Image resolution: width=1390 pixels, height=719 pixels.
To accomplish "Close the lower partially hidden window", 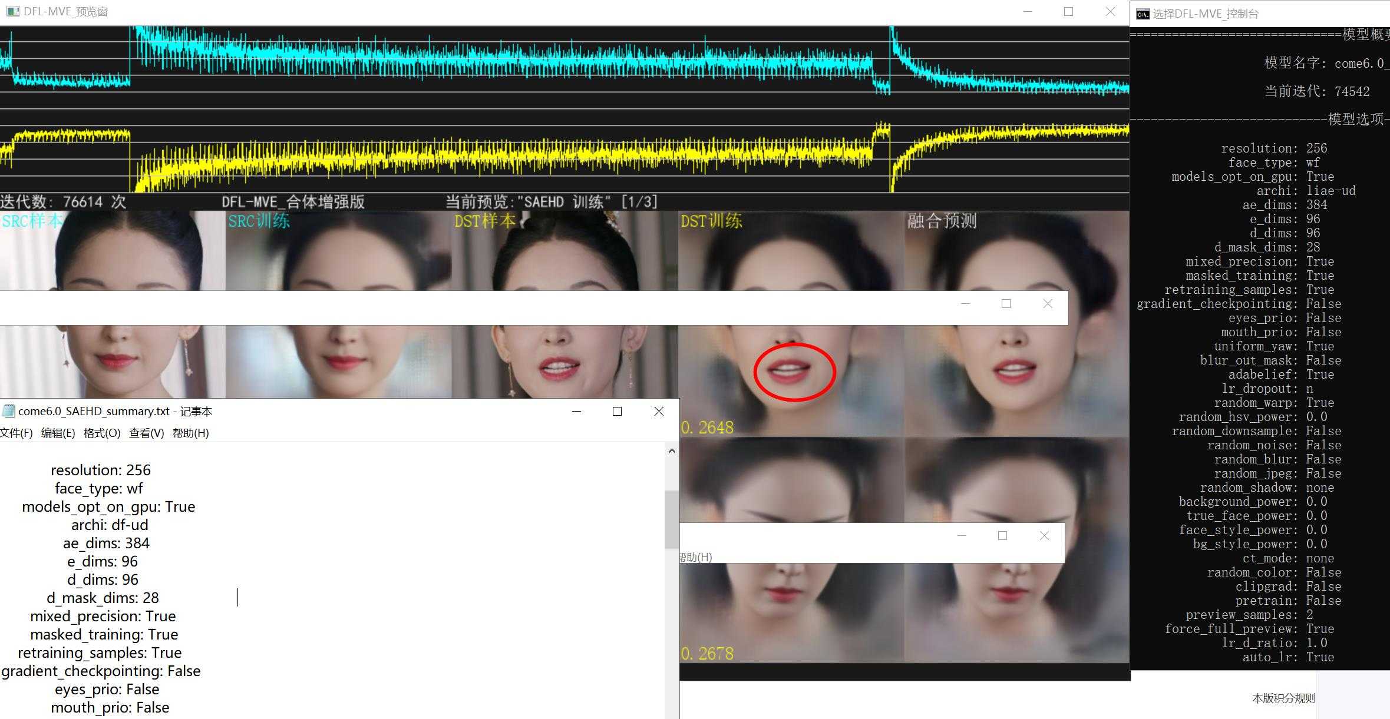I will tap(1044, 536).
